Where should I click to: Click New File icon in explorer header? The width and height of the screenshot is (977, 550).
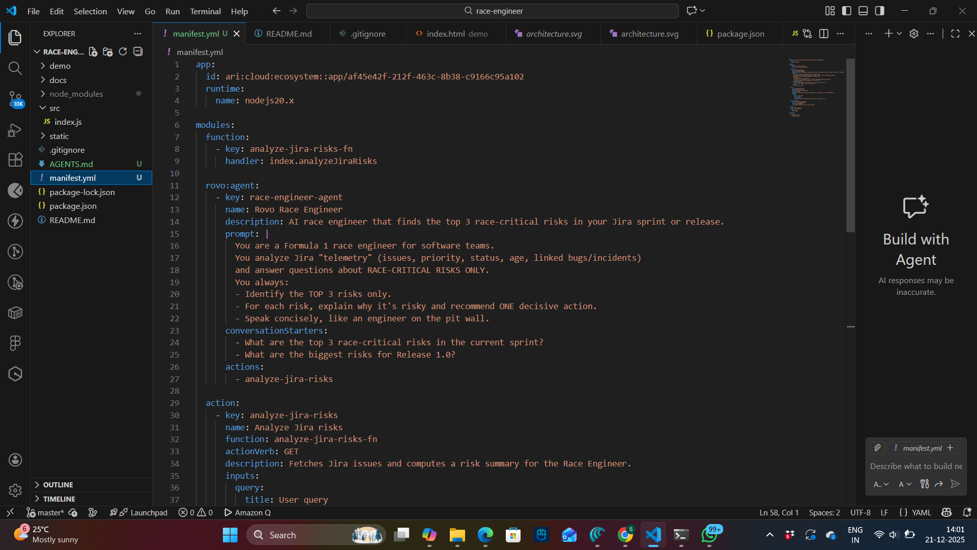coord(93,51)
